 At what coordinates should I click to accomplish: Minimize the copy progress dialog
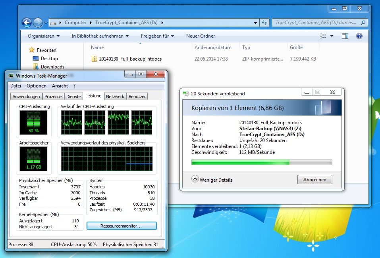point(307,92)
